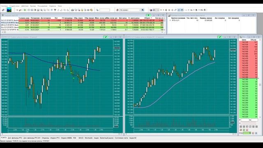Toggle green pin button on left chart window
The width and height of the screenshot is (263, 148).
[x=106, y=37]
